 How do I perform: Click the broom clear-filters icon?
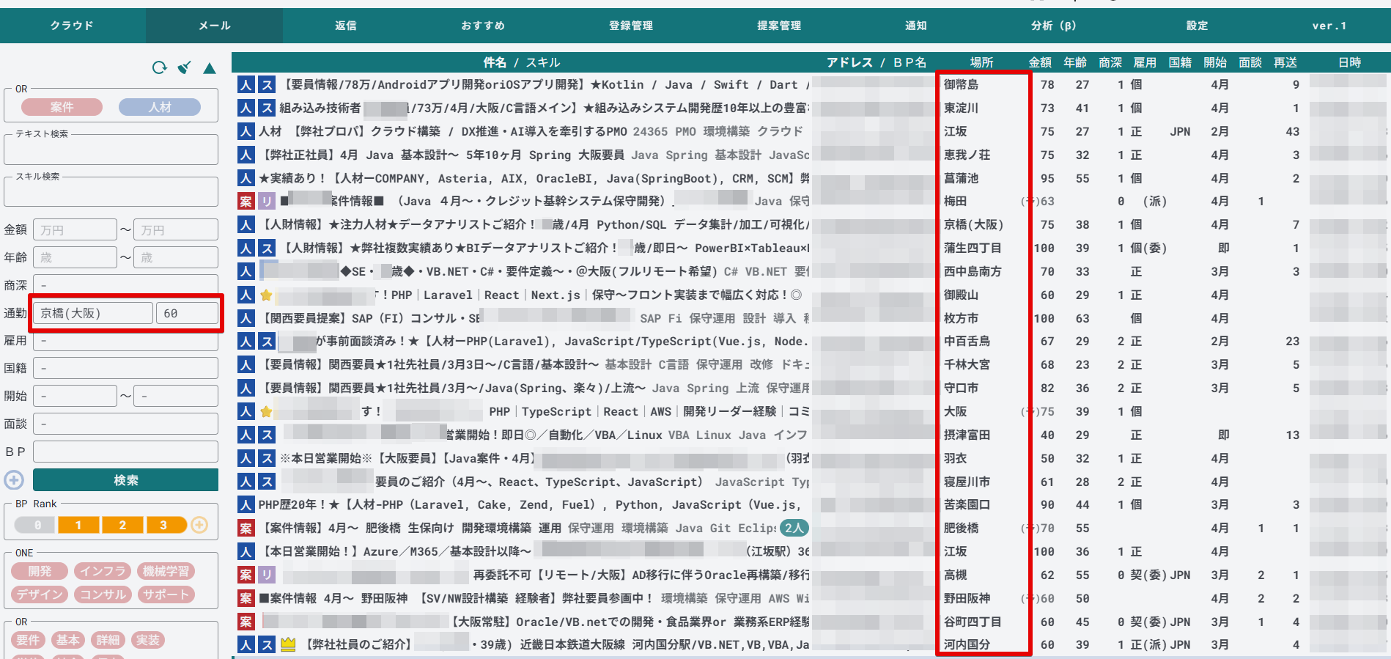coord(185,68)
